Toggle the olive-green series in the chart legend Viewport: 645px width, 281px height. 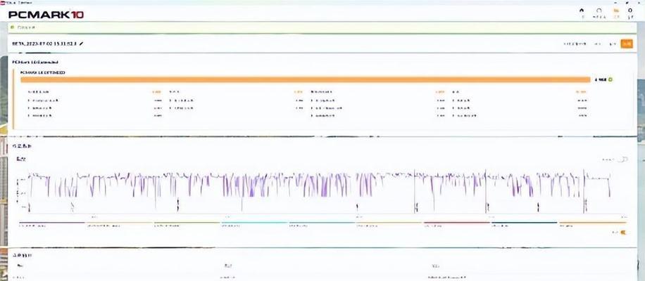click(x=187, y=224)
